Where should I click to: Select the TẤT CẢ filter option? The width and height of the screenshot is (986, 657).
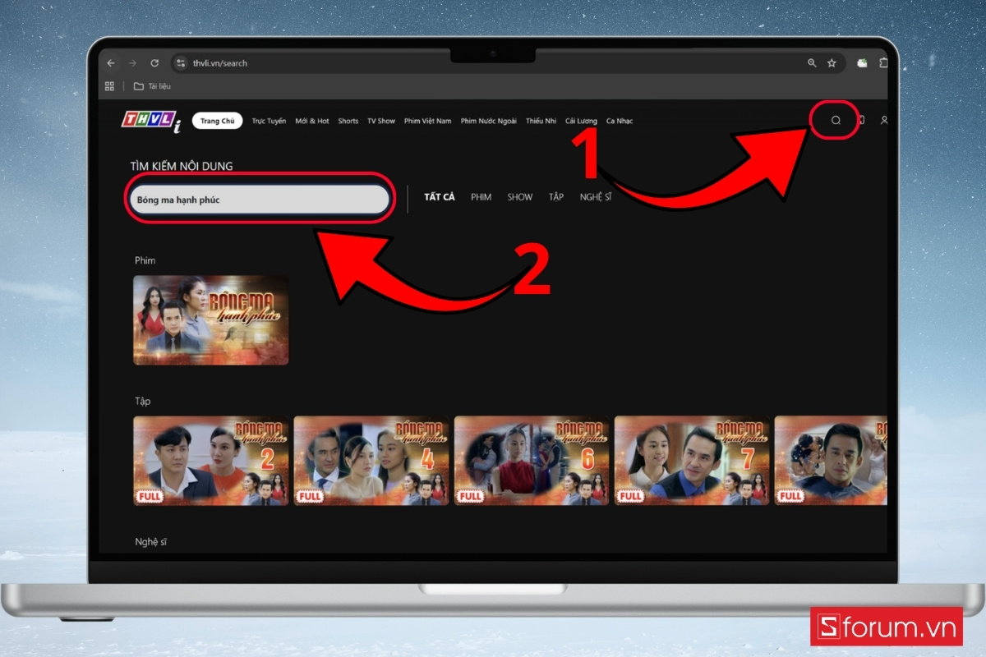pos(440,197)
